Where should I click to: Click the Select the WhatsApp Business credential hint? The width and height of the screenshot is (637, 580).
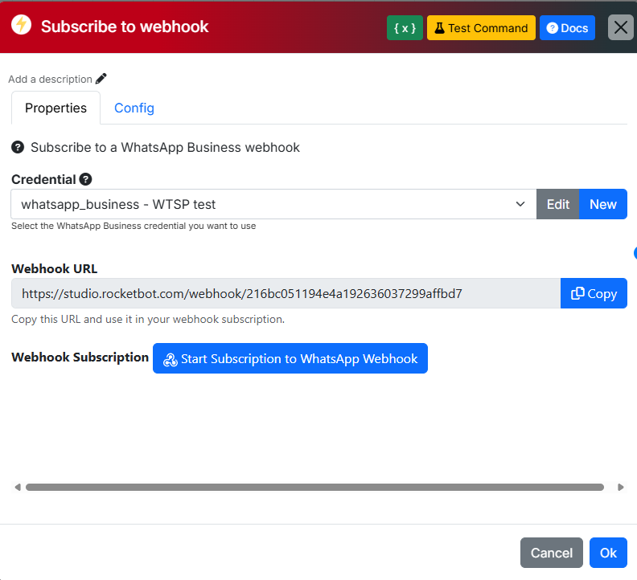134,226
